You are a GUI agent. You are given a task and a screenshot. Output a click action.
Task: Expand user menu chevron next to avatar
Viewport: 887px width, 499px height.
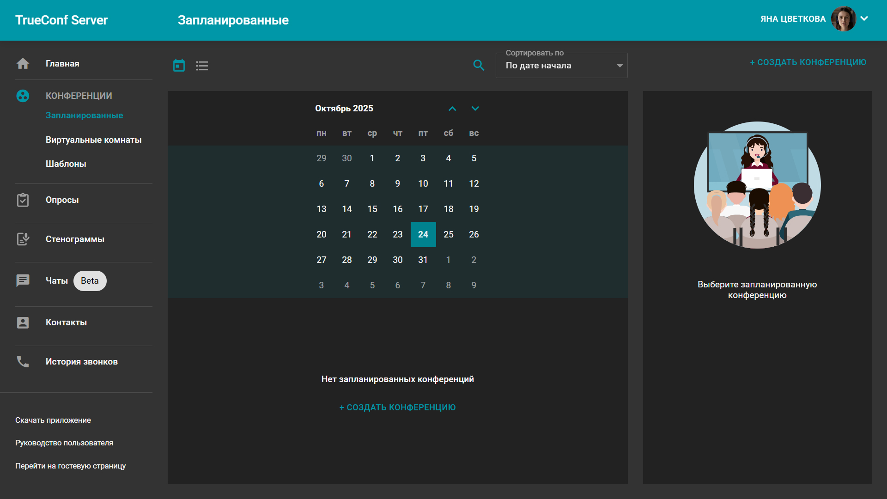tap(864, 19)
